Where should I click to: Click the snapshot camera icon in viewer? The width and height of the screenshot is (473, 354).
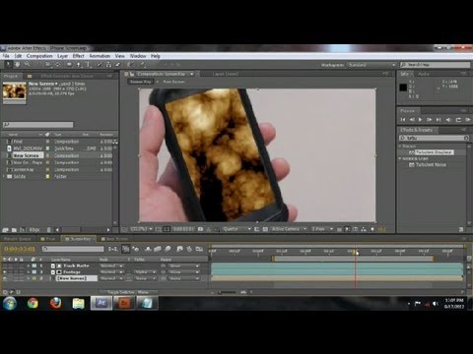(x=200, y=229)
